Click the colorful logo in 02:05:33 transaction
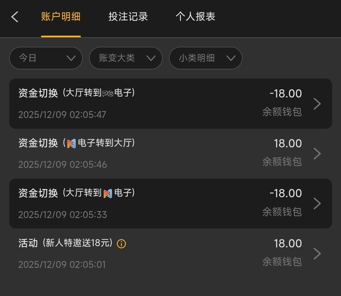This screenshot has height=296, width=341. [x=108, y=193]
